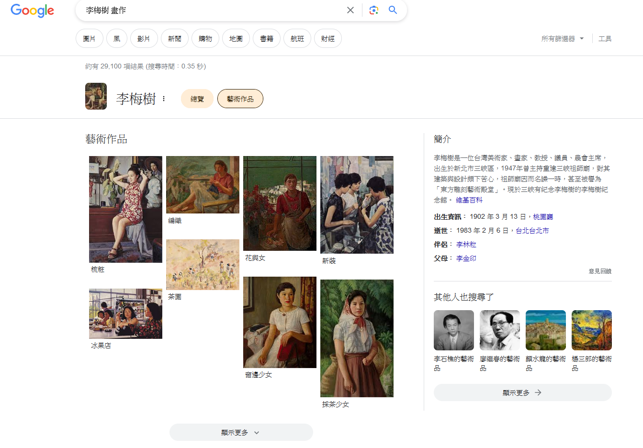Click the 新裝 caption text
Viewport: 643px width, 448px height.
click(x=329, y=261)
